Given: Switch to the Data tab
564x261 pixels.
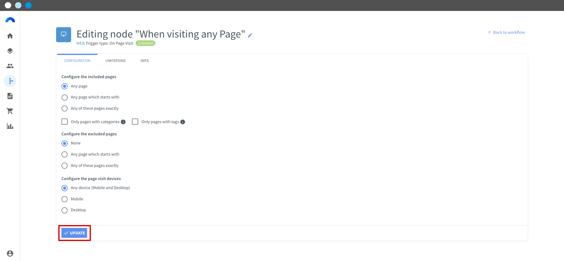Looking at the screenshot, I should [145, 61].
